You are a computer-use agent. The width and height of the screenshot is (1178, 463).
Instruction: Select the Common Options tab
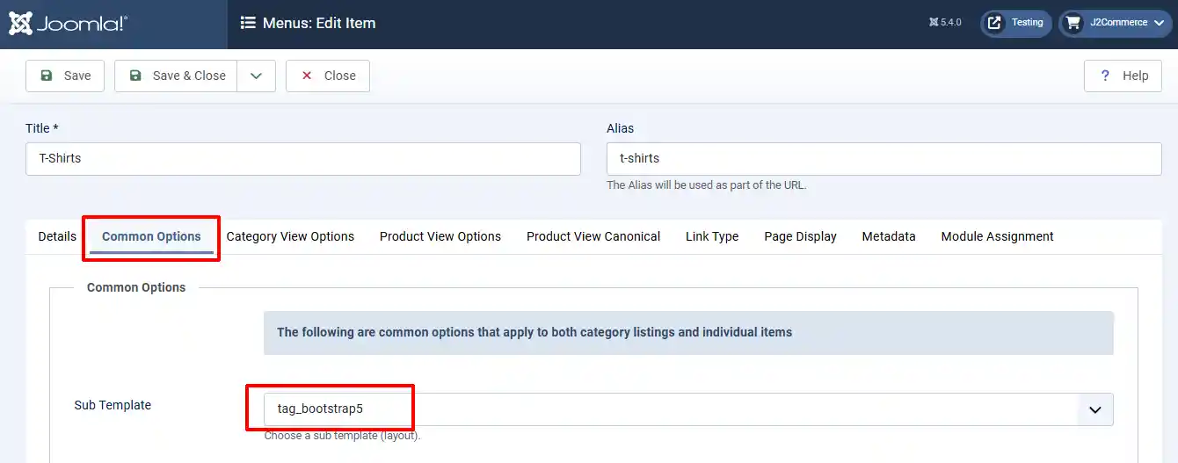151,236
